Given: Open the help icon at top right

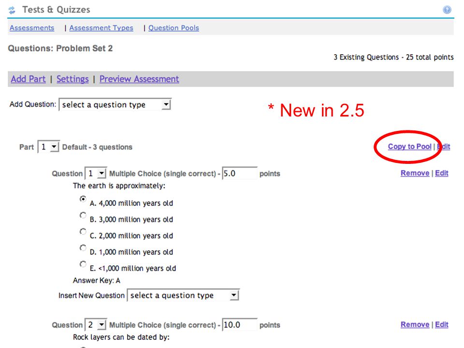Looking at the screenshot, I should click(447, 10).
